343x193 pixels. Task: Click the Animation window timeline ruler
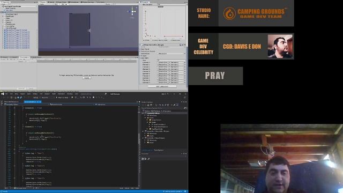(87, 60)
